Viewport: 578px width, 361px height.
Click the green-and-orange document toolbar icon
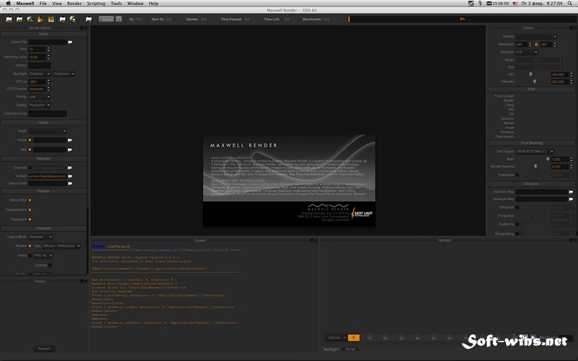(x=51, y=19)
